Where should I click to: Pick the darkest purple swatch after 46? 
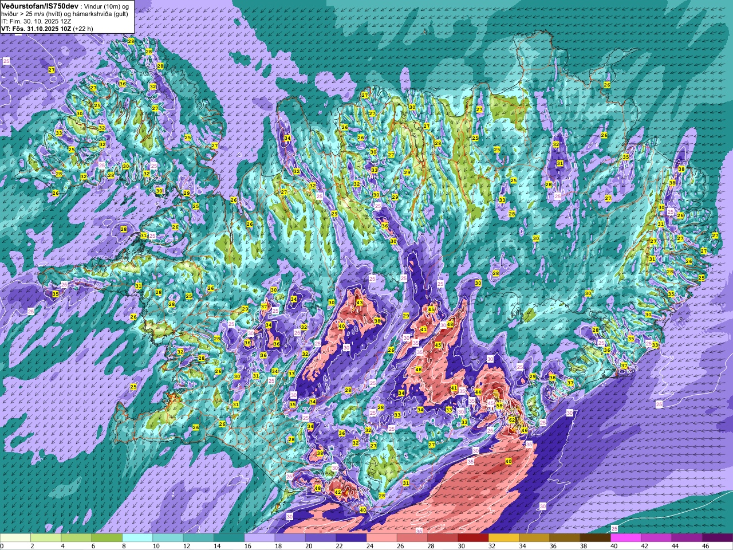[718, 538]
